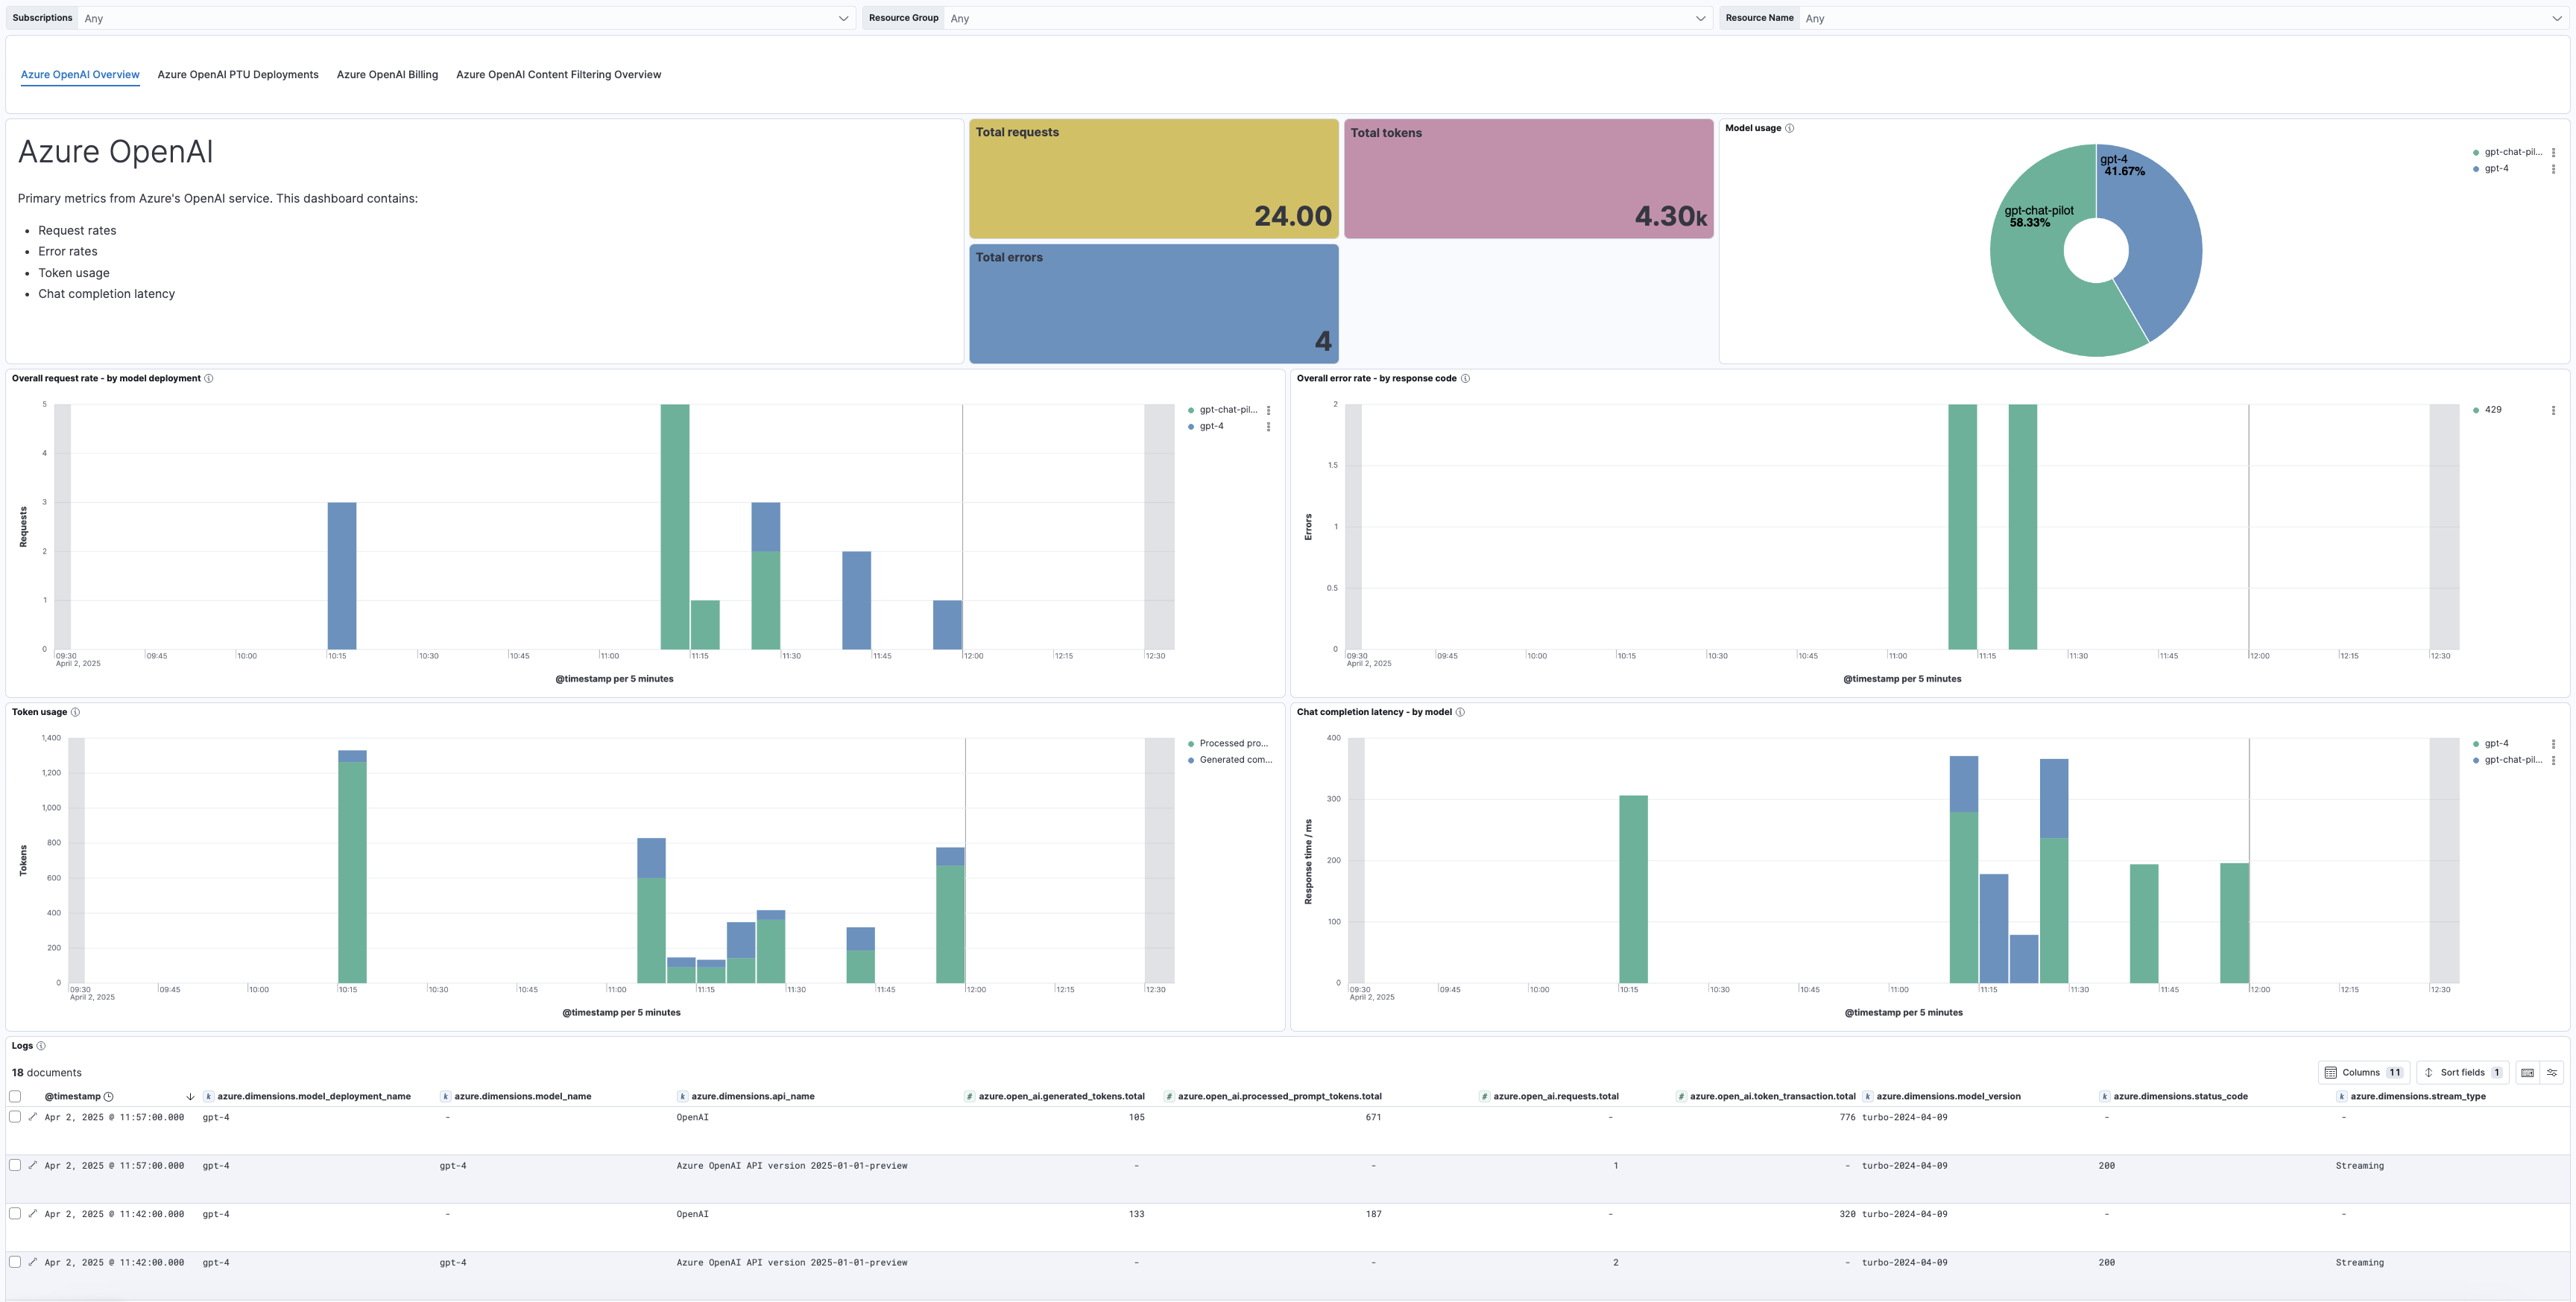Click the three-dot menu beside the 429 legend
Viewport: 2576px width, 1302px height.
(x=2556, y=410)
